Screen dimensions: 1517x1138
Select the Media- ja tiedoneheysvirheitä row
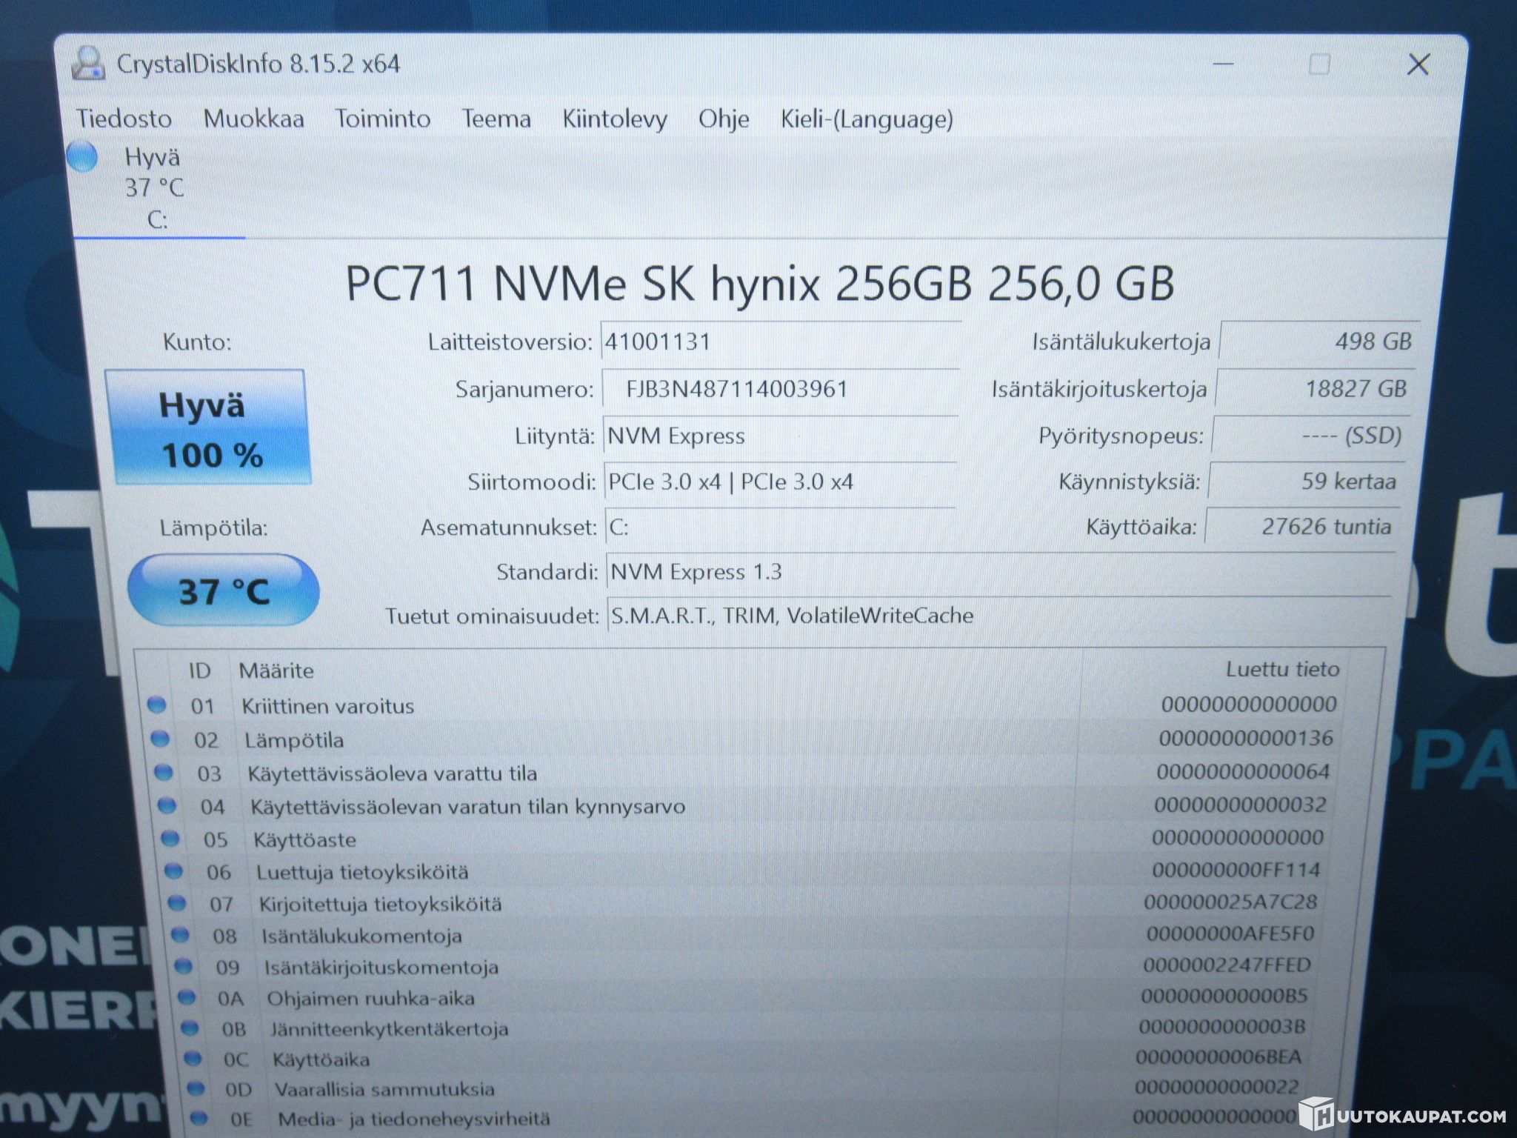click(743, 1118)
